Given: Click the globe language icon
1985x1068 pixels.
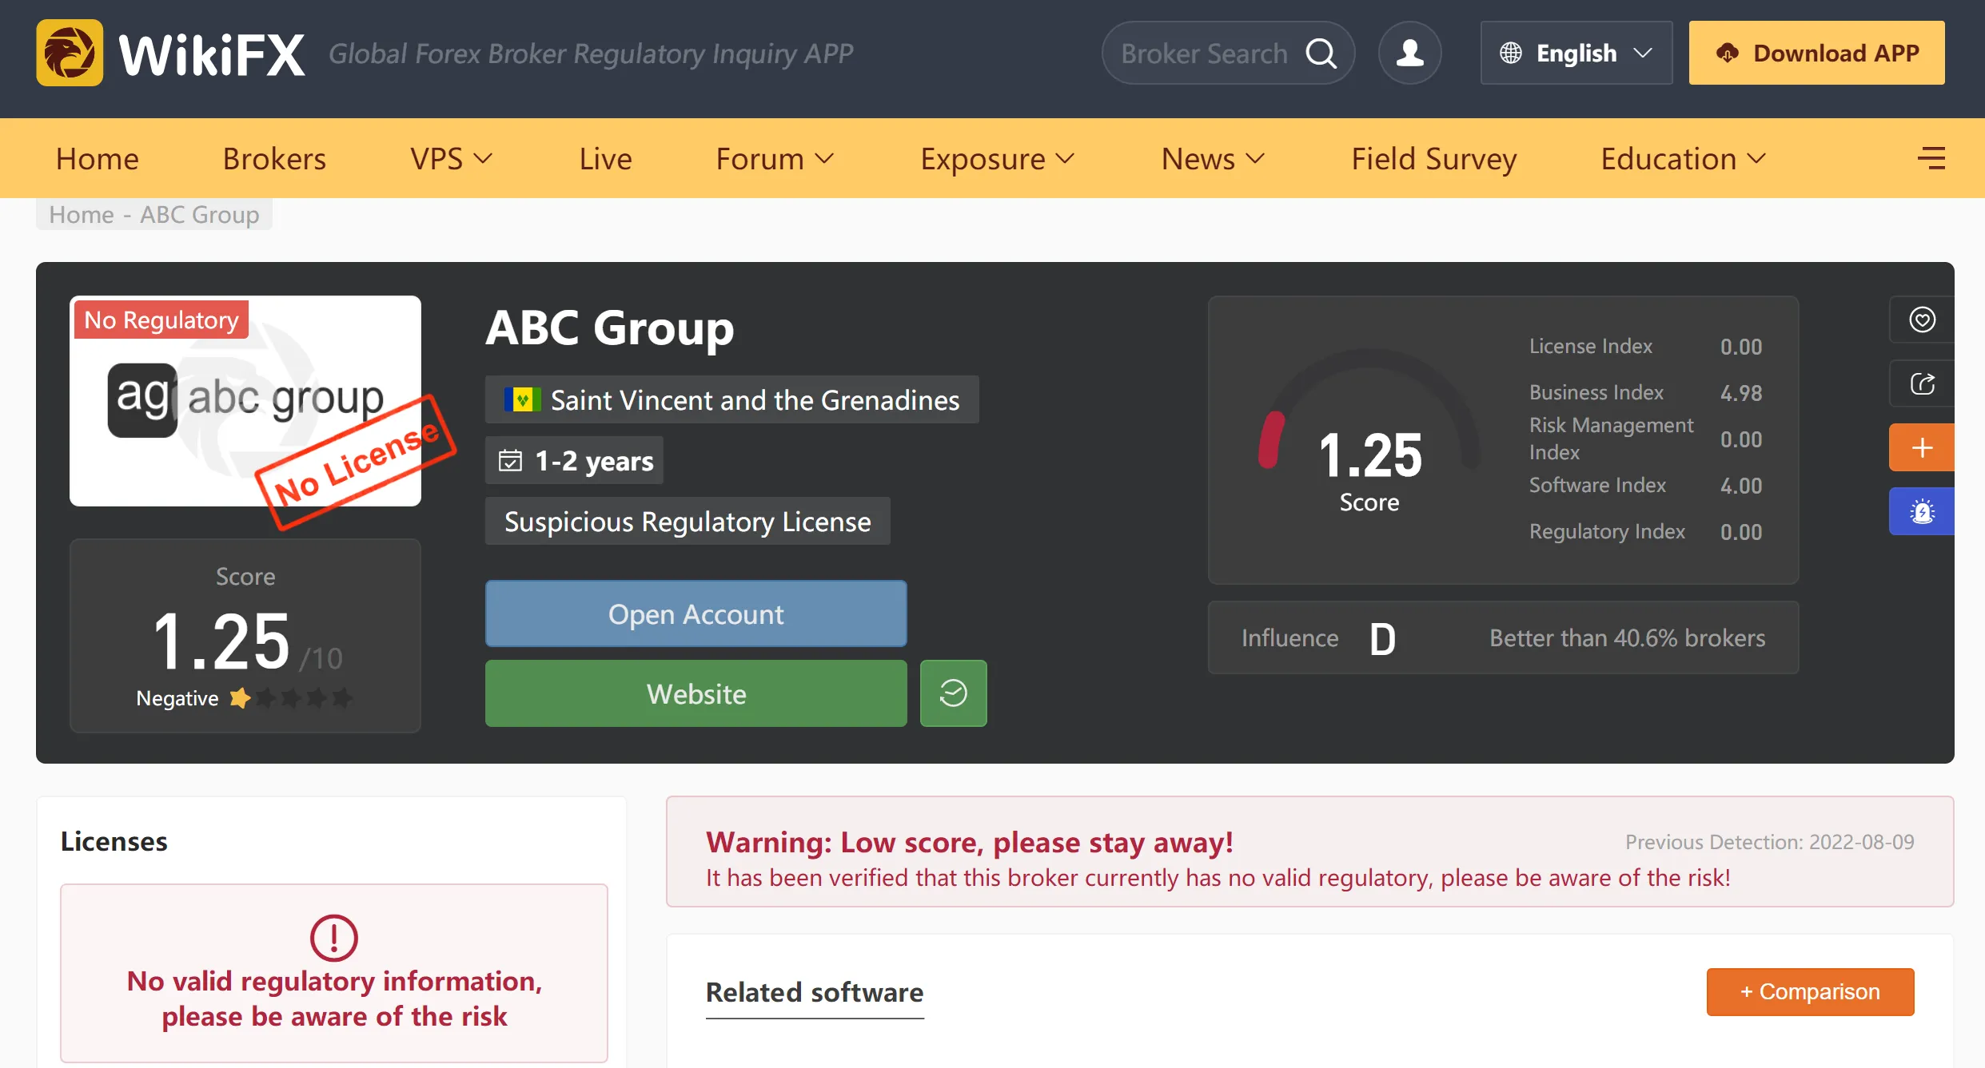Looking at the screenshot, I should coord(1510,54).
